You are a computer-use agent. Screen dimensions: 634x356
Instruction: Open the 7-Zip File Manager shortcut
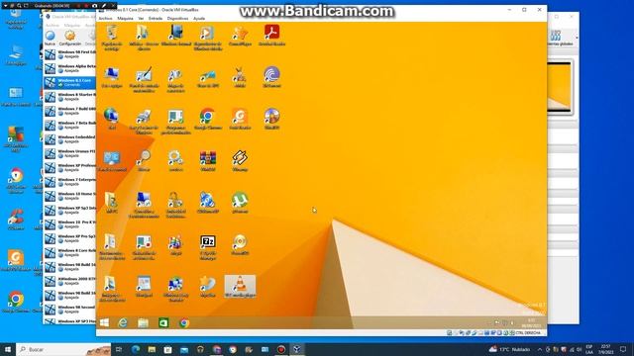pyautogui.click(x=207, y=247)
